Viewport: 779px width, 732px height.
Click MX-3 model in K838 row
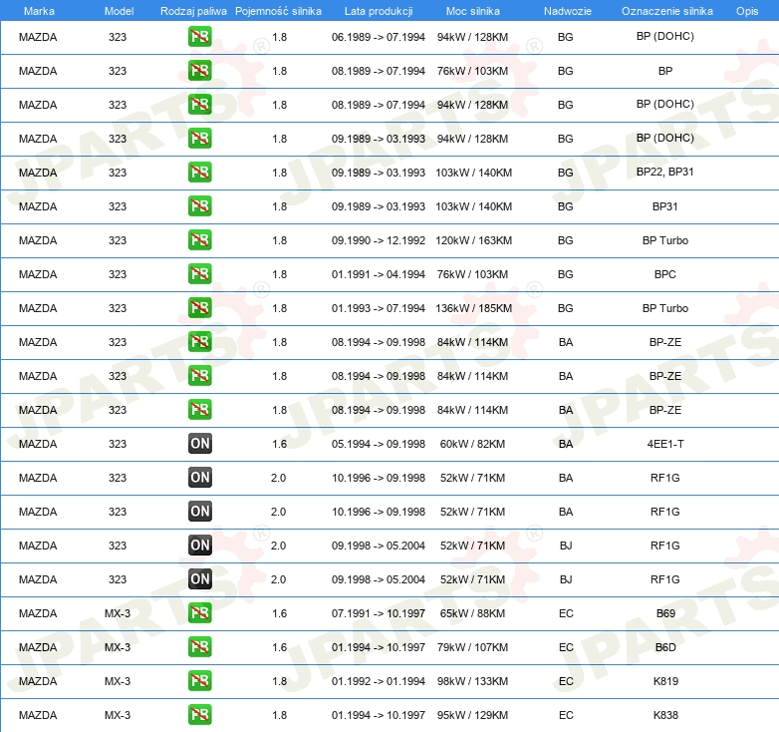[118, 715]
